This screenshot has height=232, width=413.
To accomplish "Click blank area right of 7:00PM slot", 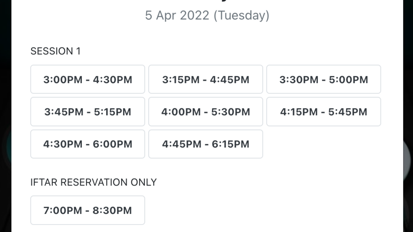I will 258,210.
